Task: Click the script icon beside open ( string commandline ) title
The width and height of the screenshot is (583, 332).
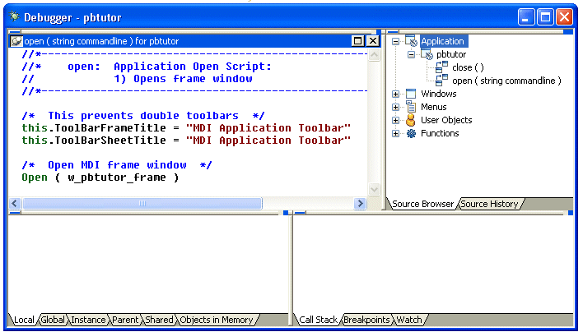Action: pos(16,41)
